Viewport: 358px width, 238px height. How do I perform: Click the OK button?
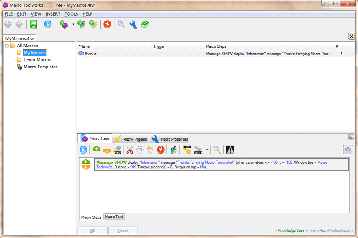click(93, 231)
